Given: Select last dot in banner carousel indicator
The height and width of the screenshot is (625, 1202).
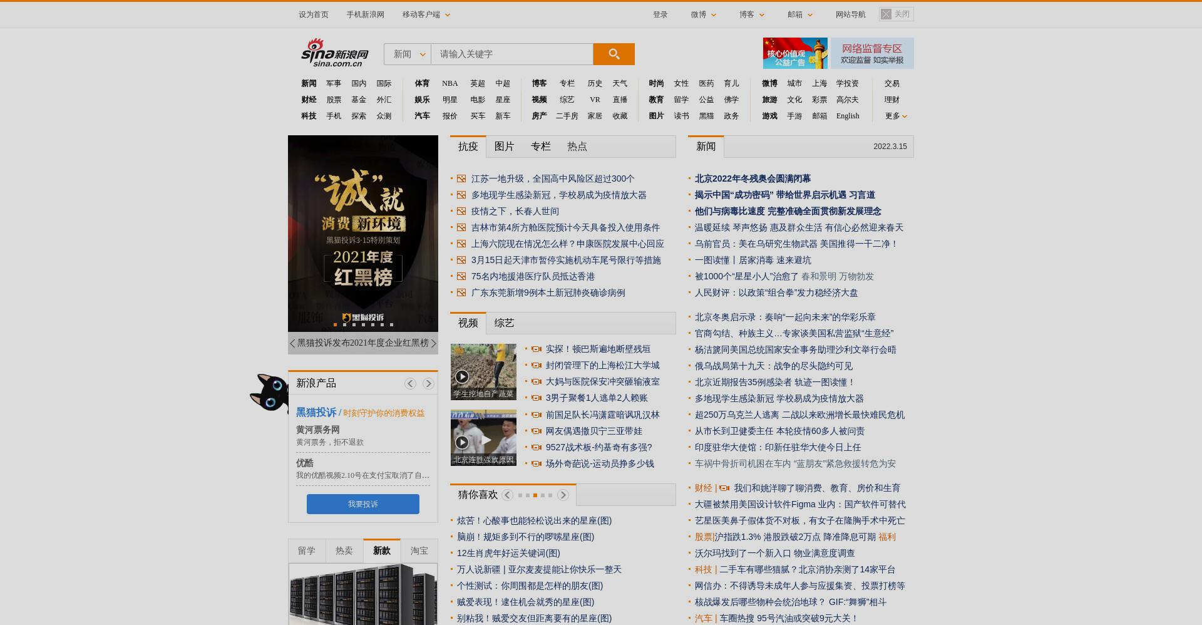Looking at the screenshot, I should 391,324.
